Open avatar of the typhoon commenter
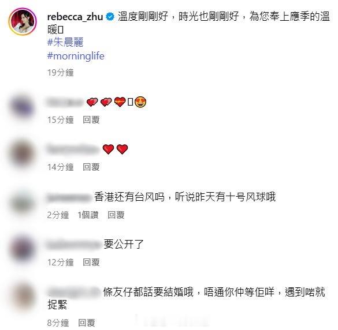This screenshot has height=330, width=338. pyautogui.click(x=22, y=202)
